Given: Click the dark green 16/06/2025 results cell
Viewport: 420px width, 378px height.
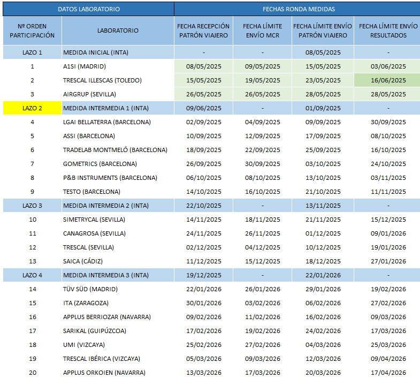Looking at the screenshot, I should (387, 80).
